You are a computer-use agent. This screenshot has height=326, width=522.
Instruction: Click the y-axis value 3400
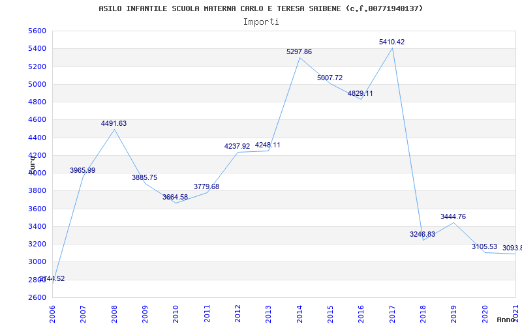coord(37,226)
